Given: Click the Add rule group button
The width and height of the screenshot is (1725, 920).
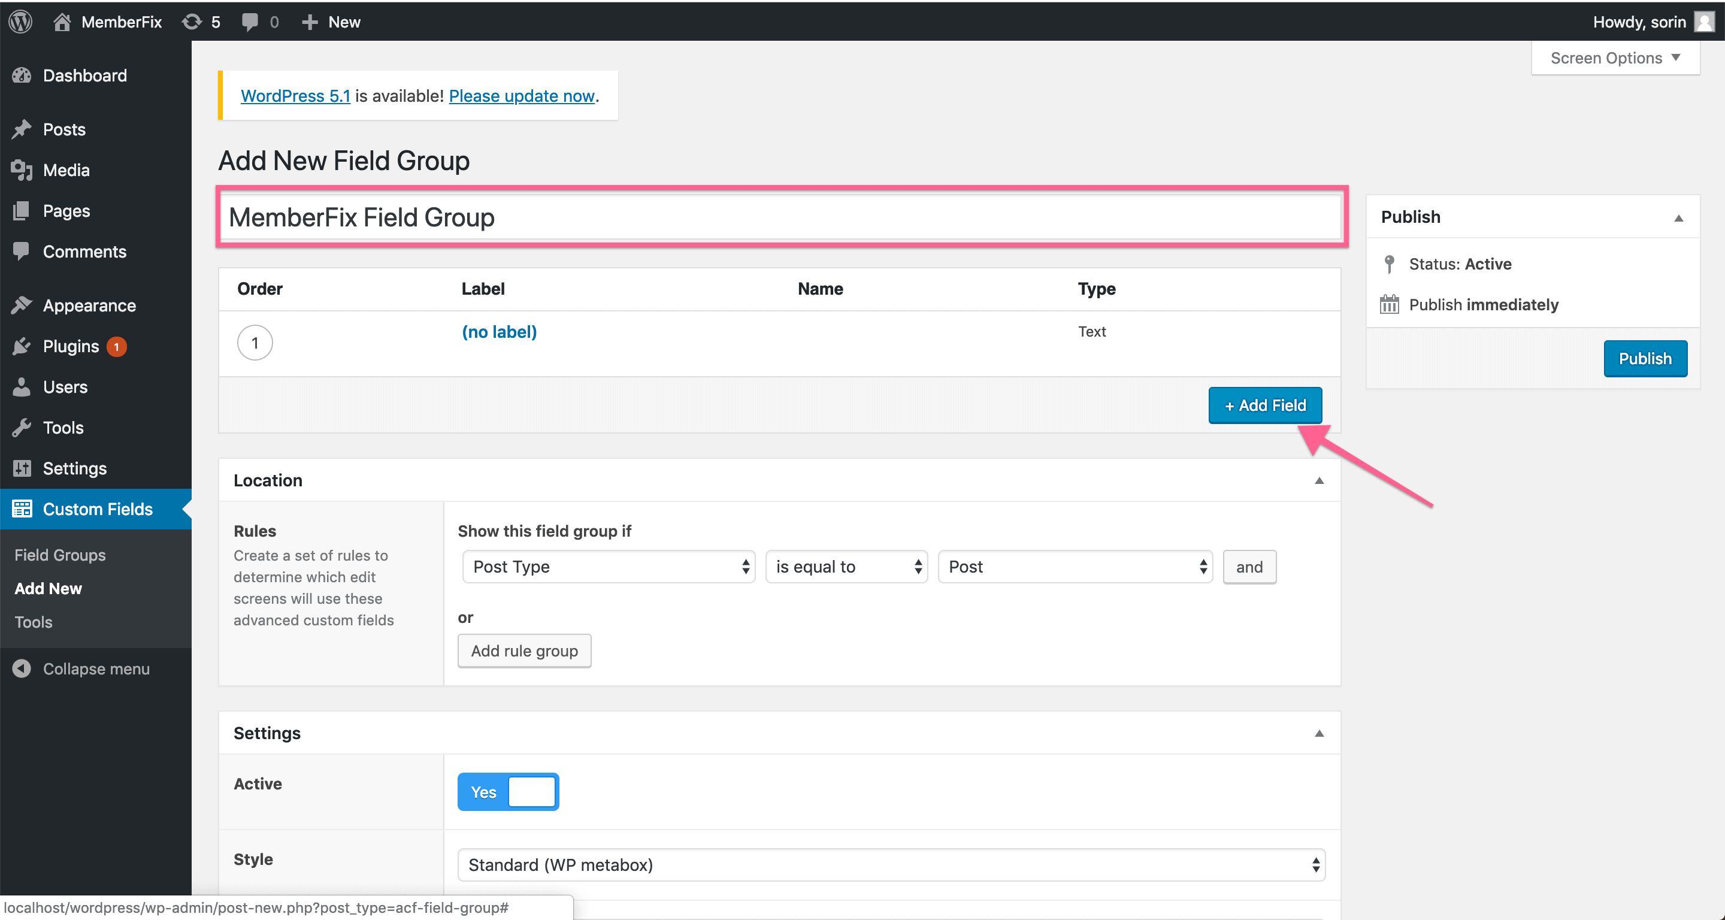Looking at the screenshot, I should pyautogui.click(x=524, y=650).
